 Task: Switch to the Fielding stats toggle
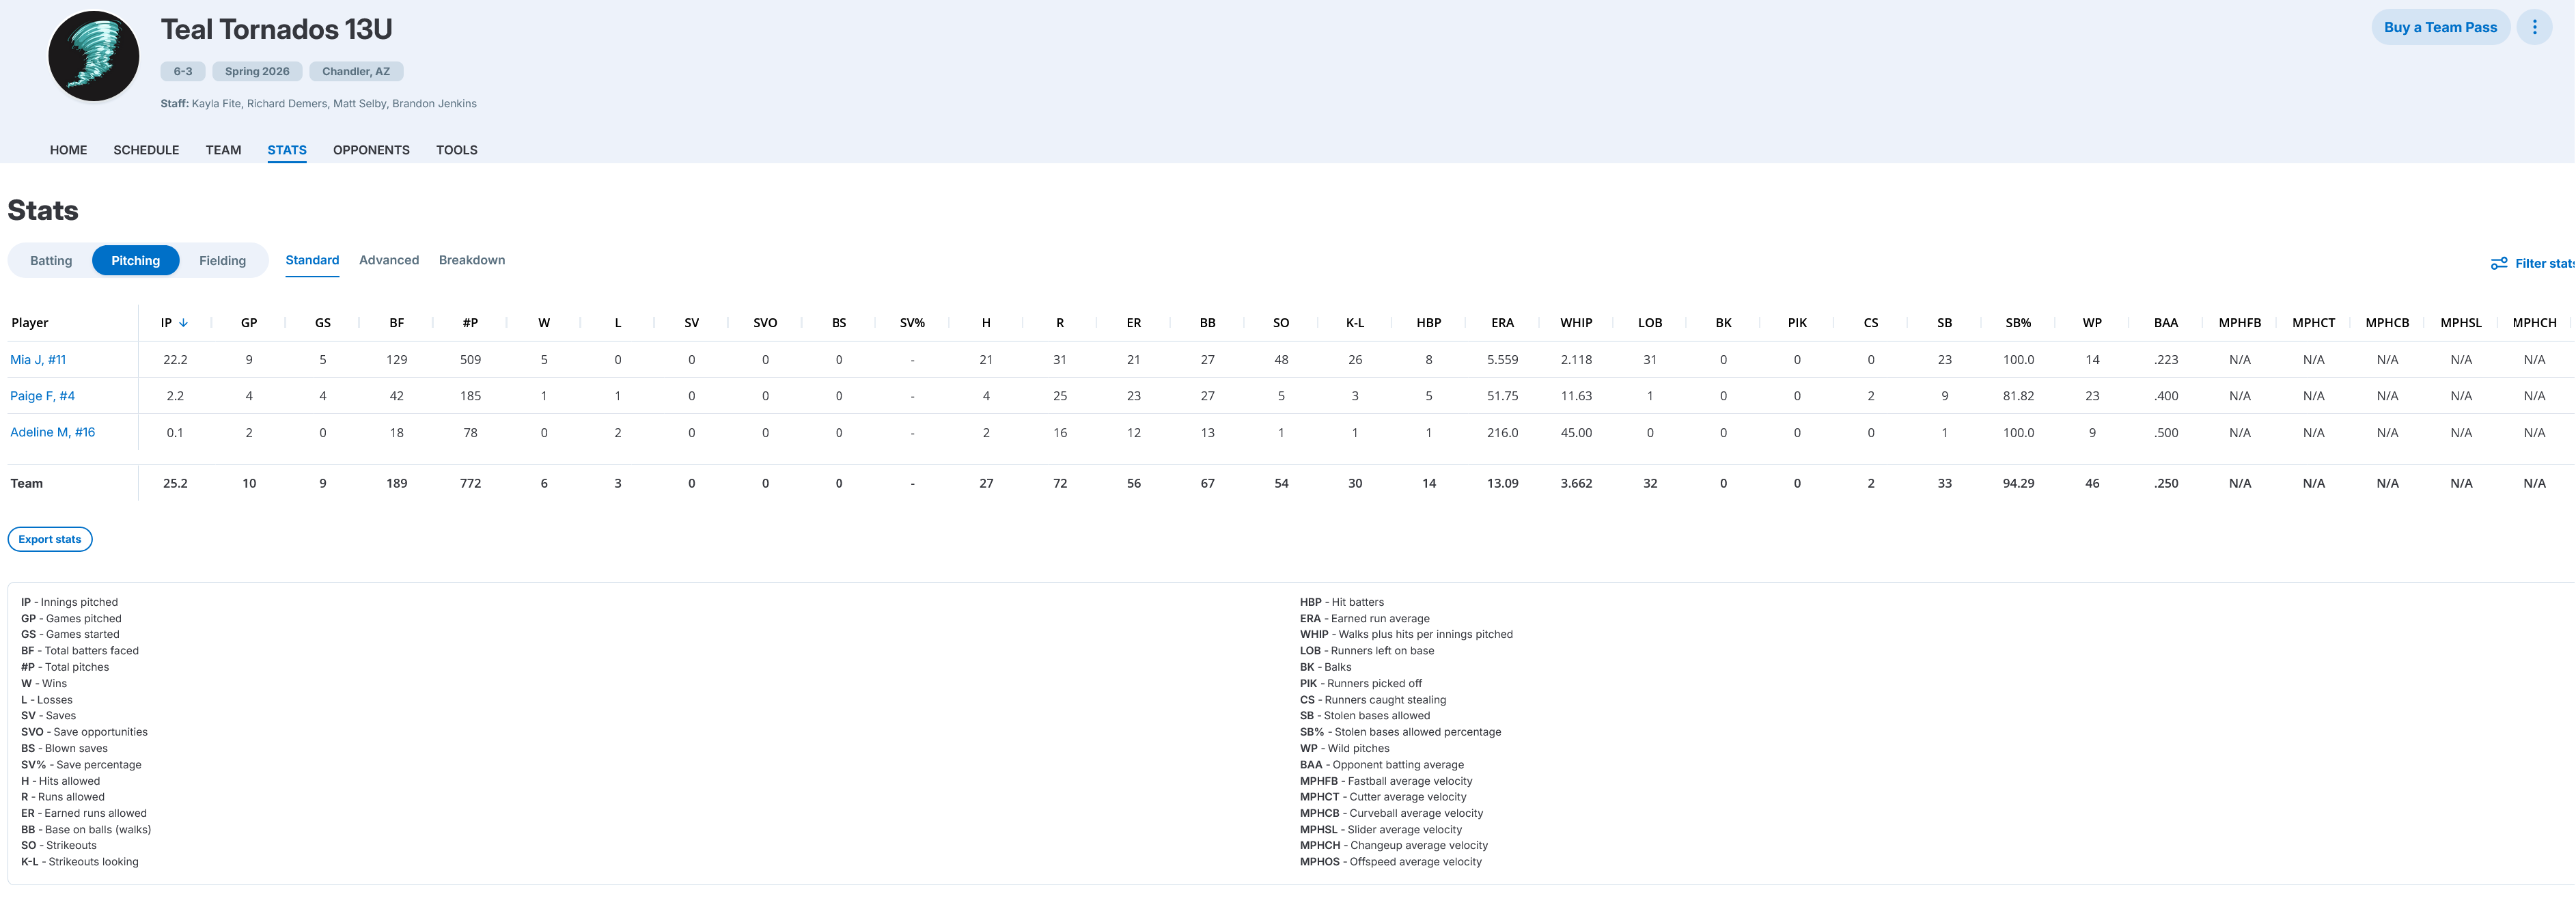point(222,261)
